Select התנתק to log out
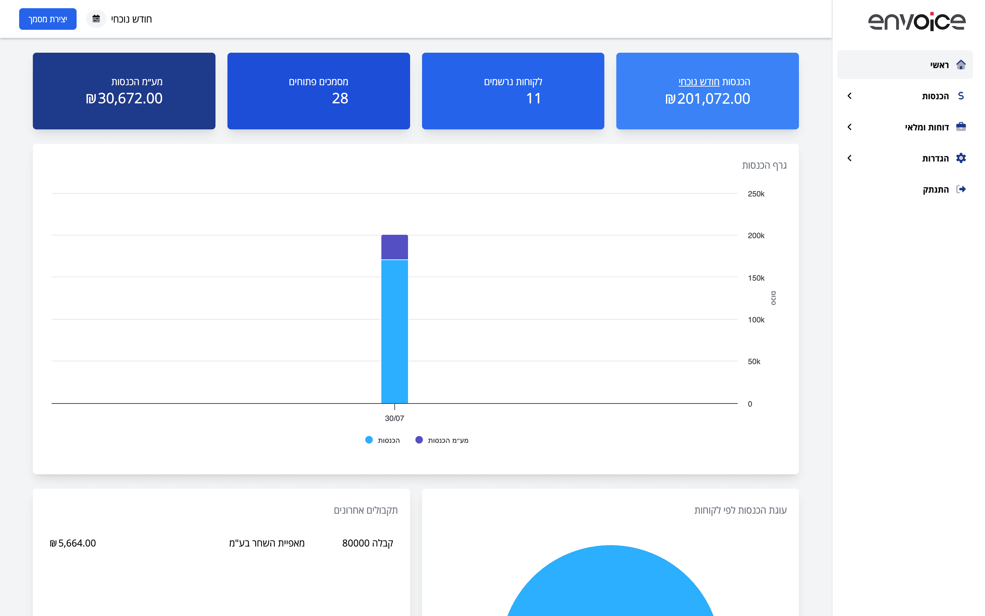Image resolution: width=985 pixels, height=616 pixels. [x=905, y=189]
